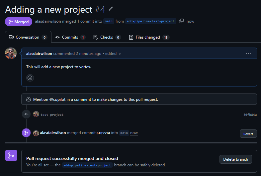This screenshot has width=261, height=176.
Task: Copy the head branch name with the copy icon
Action: coord(181,21)
